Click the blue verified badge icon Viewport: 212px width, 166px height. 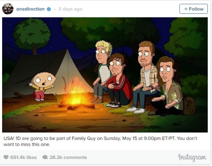(49, 9)
